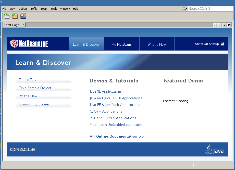Open the Help menu
235x170 pixels.
tap(76, 9)
